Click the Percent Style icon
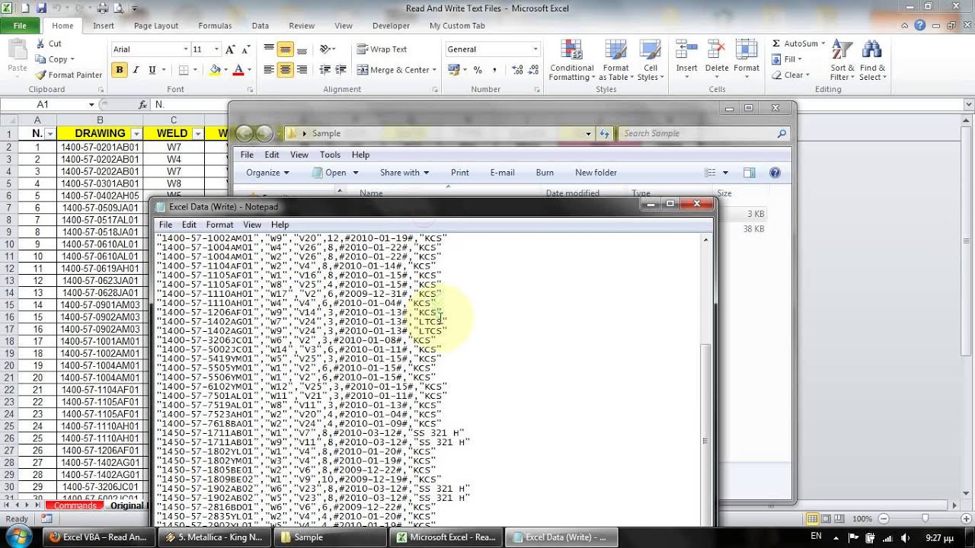The width and height of the screenshot is (975, 548). (x=478, y=70)
